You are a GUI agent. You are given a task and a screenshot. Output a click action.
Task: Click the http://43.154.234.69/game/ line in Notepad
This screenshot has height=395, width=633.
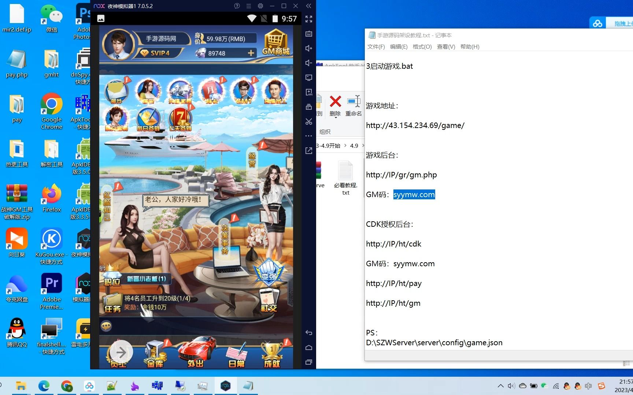(x=415, y=125)
